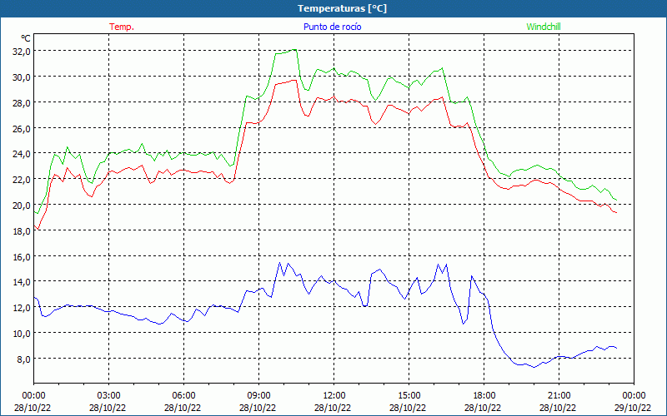The image size is (667, 416).
Task: Click the 10,0 y-axis value
Action: 22,334
